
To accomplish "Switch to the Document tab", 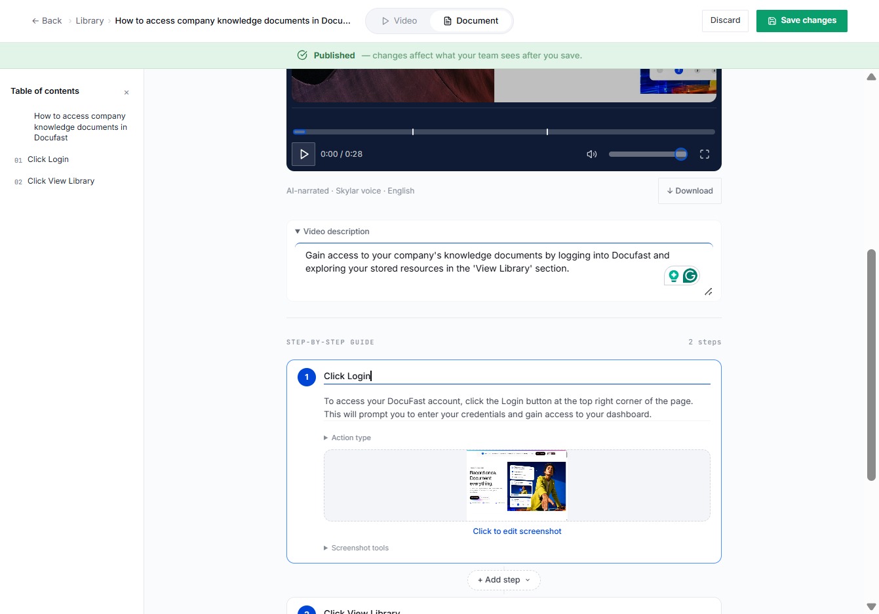I will 471,21.
